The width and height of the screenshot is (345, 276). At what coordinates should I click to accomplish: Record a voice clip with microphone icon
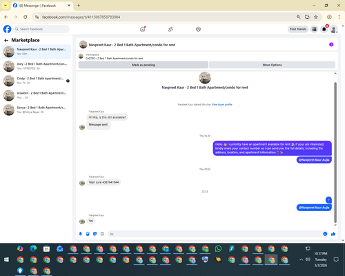coord(80,234)
